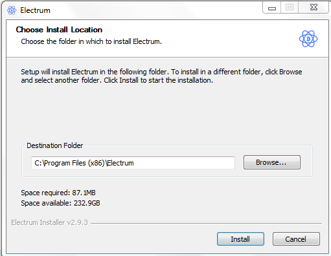The width and height of the screenshot is (331, 256).
Task: Click the grayed-out maximize window button
Action: pyautogui.click(x=290, y=8)
